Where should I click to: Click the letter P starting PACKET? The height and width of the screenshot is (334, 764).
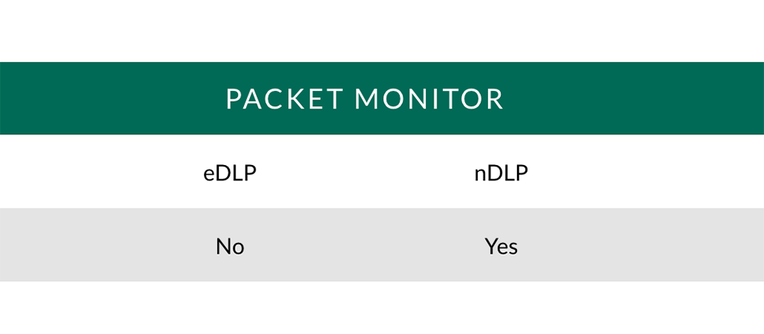click(x=233, y=99)
